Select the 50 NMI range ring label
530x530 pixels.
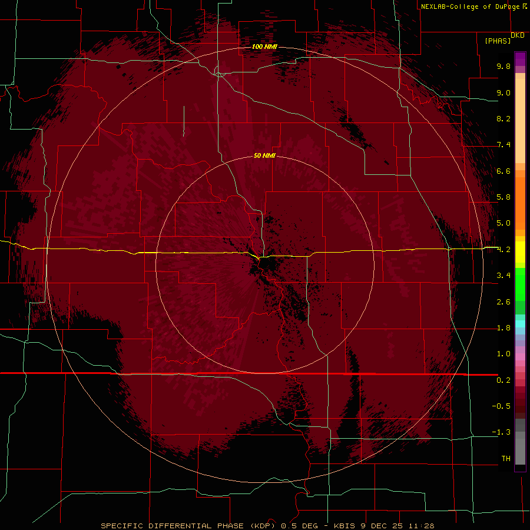[x=264, y=155]
